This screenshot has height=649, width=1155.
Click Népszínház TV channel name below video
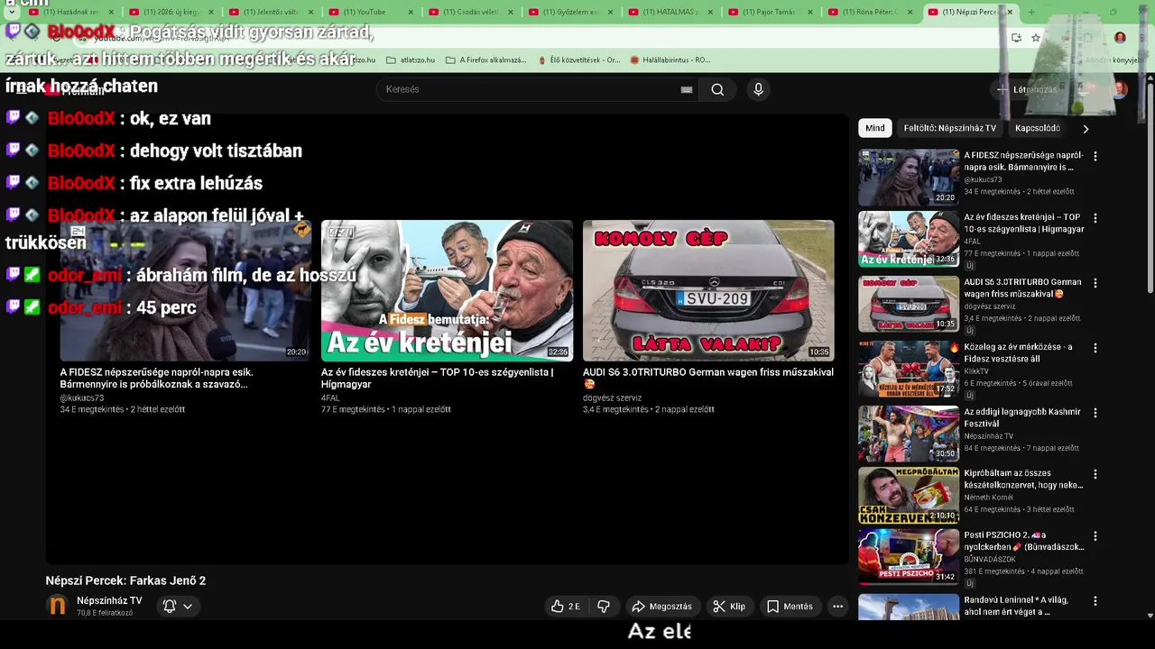pyautogui.click(x=109, y=600)
